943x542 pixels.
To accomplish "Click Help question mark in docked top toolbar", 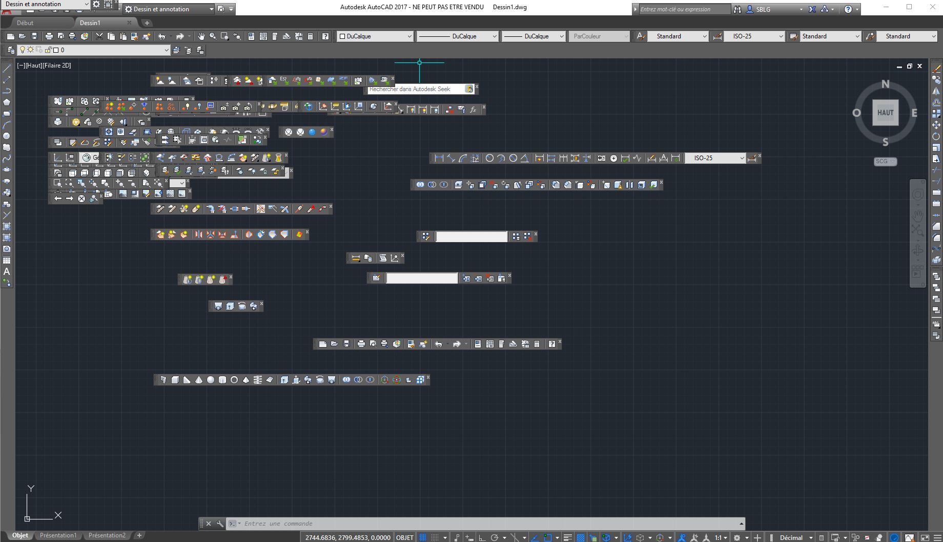I will point(325,36).
